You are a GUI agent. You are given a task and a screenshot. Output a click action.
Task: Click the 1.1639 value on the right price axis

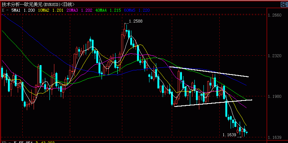tap(274, 137)
